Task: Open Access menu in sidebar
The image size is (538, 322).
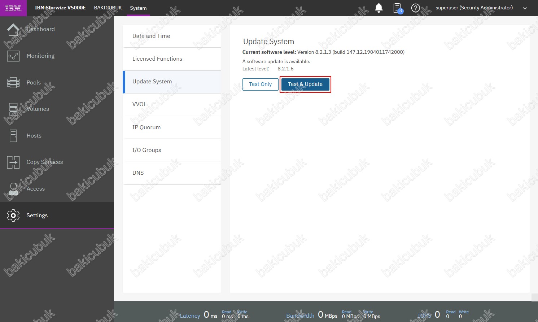Action: click(36, 189)
